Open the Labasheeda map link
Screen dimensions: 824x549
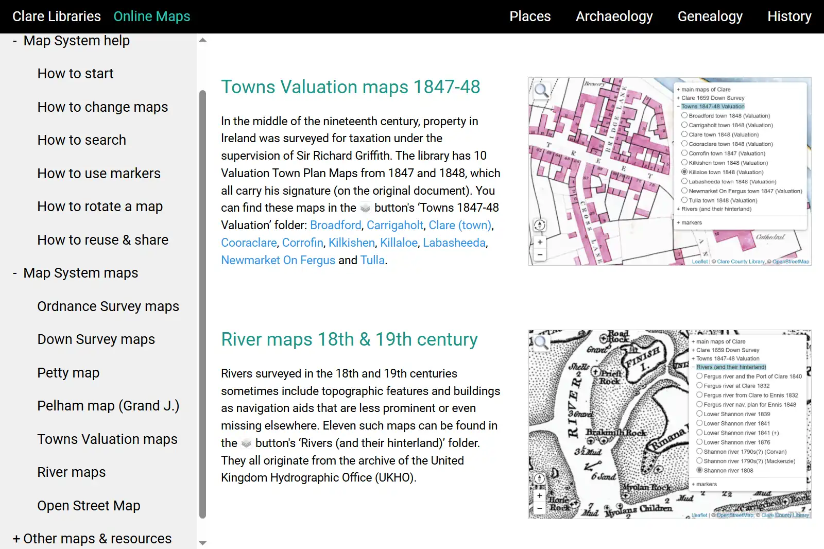(454, 243)
